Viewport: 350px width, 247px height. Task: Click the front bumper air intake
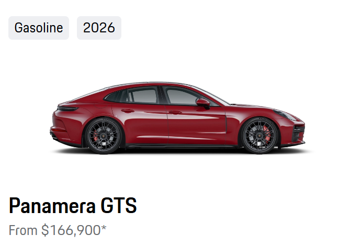(299, 135)
